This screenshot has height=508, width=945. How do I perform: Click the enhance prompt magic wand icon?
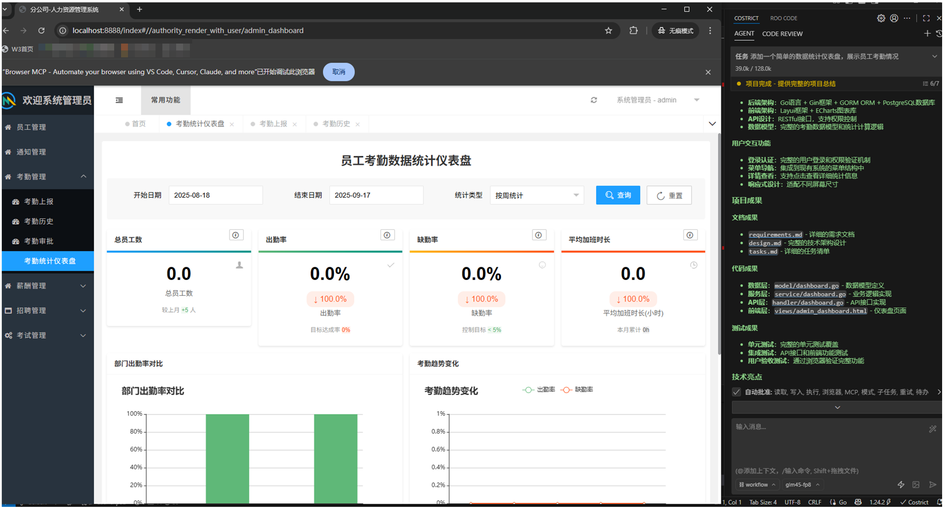[932, 429]
